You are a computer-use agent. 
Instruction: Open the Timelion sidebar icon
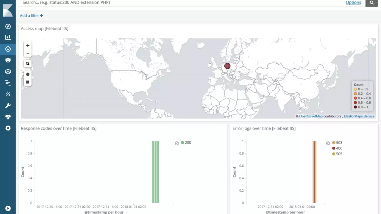tap(8, 60)
